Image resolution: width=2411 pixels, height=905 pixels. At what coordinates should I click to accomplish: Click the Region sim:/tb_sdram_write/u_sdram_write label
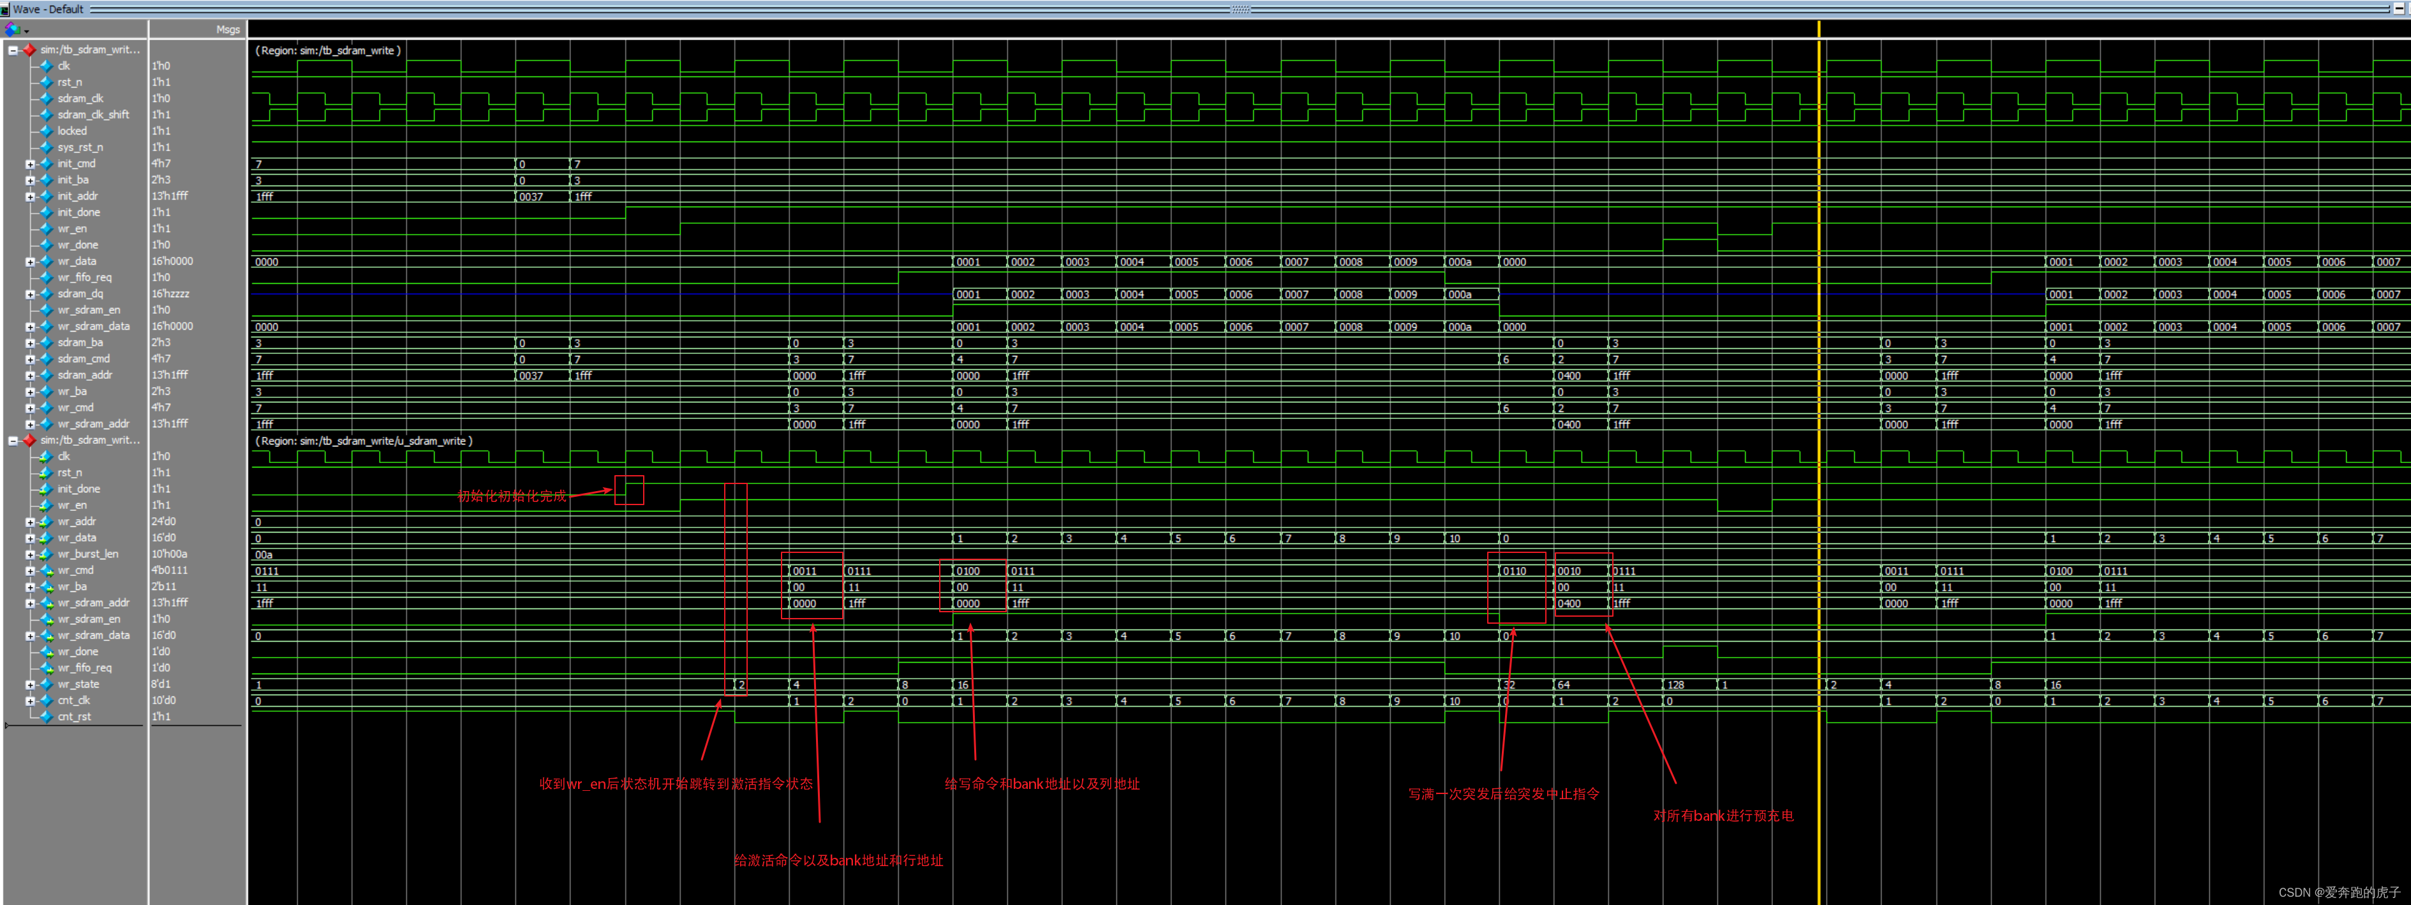coord(364,441)
